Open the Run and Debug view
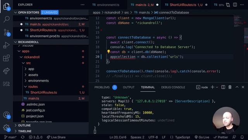 6,45
